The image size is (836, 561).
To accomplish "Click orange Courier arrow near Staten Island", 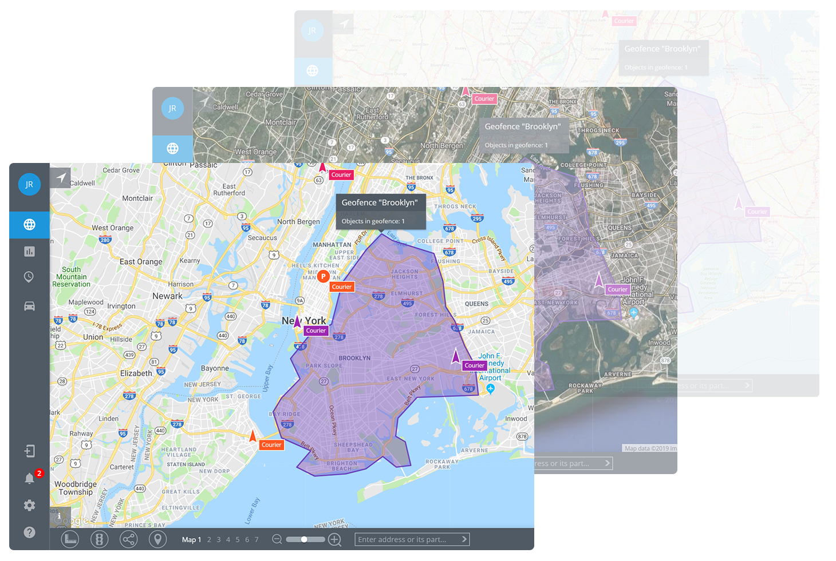I will coord(253,436).
